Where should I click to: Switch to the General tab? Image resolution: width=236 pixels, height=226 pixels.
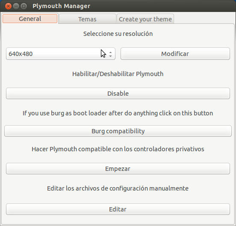click(30, 19)
